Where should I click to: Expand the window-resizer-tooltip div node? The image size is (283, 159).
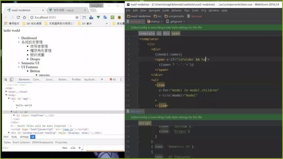pyautogui.click(x=9, y=132)
